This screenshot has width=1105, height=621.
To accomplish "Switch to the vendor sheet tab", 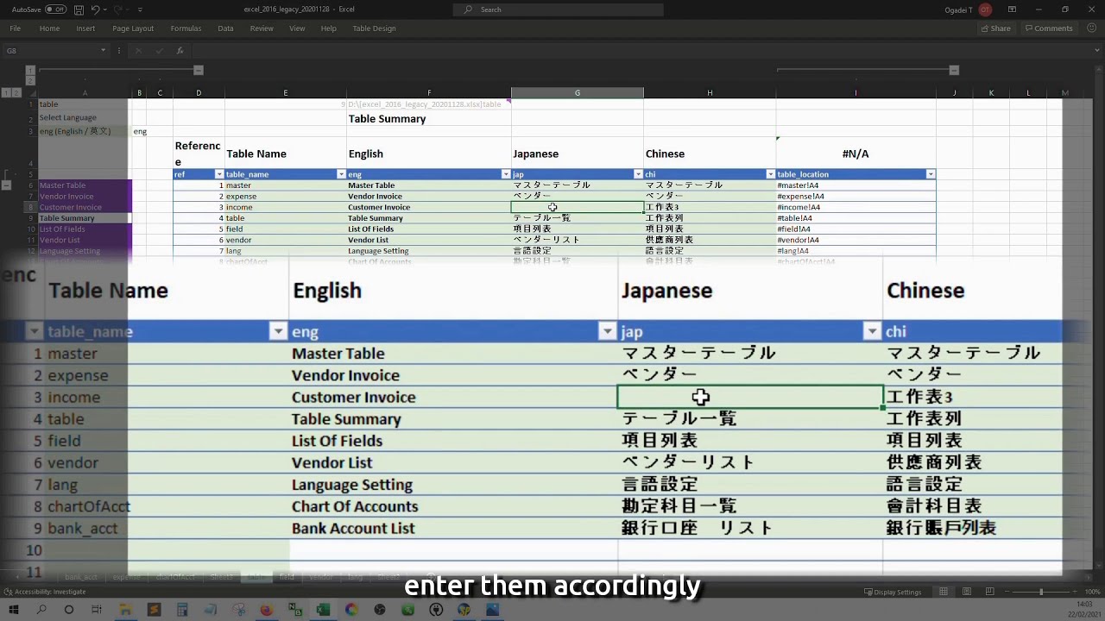I will (x=321, y=577).
